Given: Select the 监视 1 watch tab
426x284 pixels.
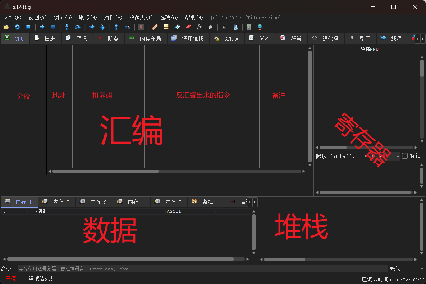Looking at the screenshot, I should [x=206, y=202].
